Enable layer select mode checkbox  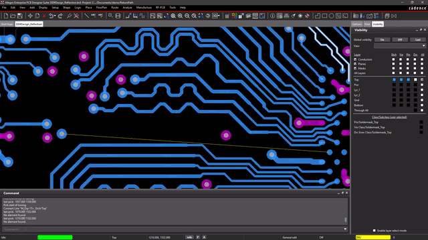coord(374,231)
